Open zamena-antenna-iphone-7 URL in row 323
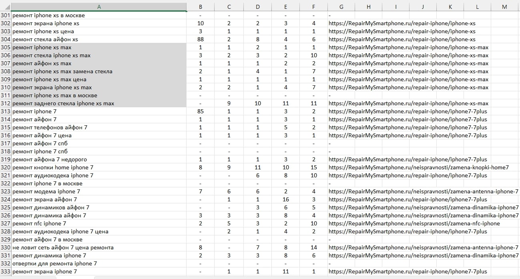The width and height of the screenshot is (520, 279). 424,191
